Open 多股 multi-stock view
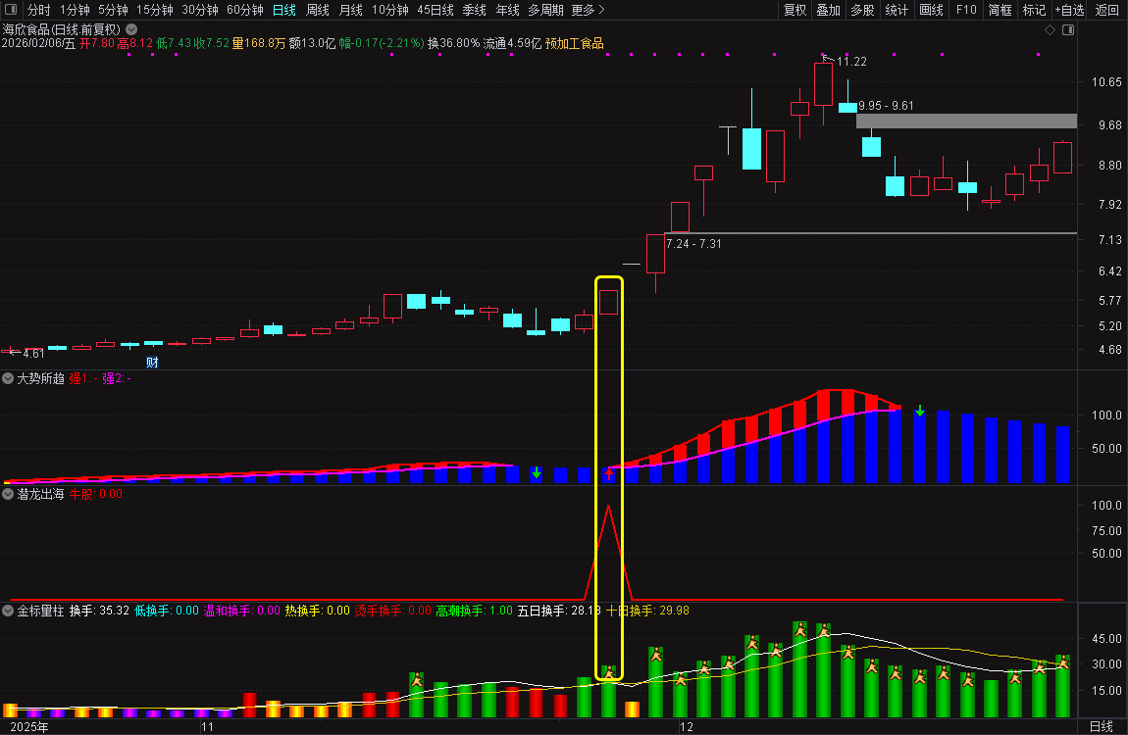 862,10
